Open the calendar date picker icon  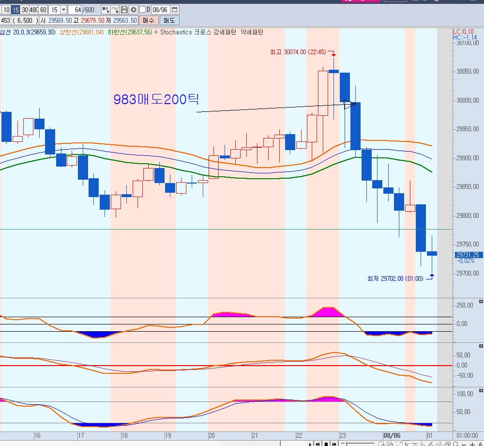click(x=174, y=10)
